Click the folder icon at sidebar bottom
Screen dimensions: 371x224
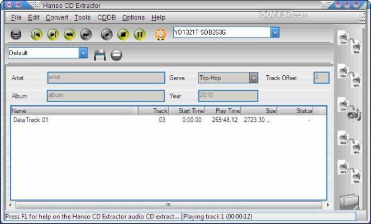349,202
